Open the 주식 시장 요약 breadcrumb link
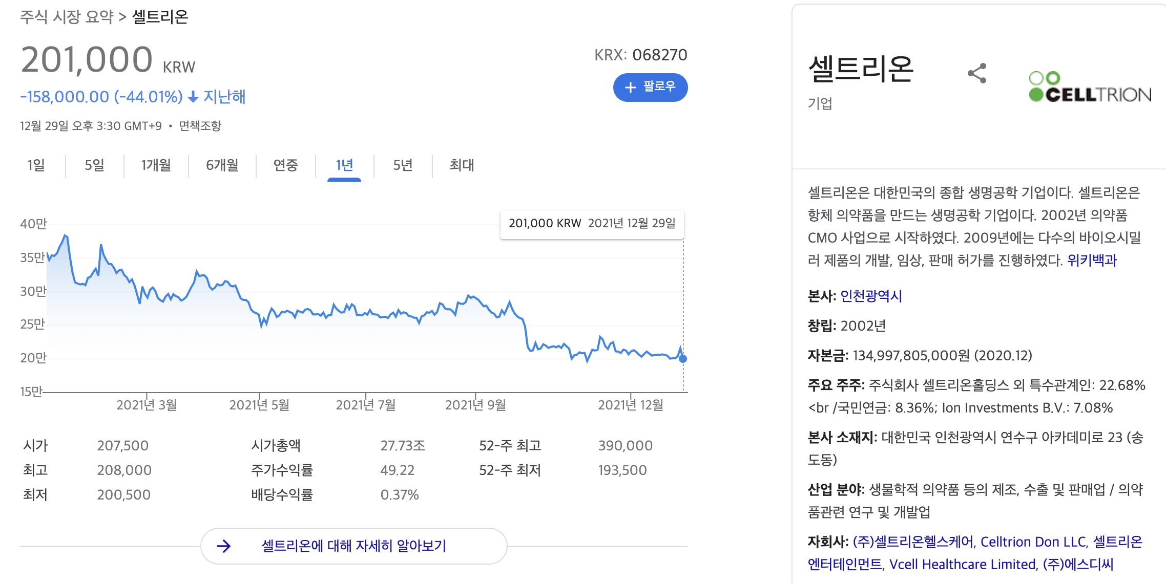The height and width of the screenshot is (583, 1166). coord(67,17)
